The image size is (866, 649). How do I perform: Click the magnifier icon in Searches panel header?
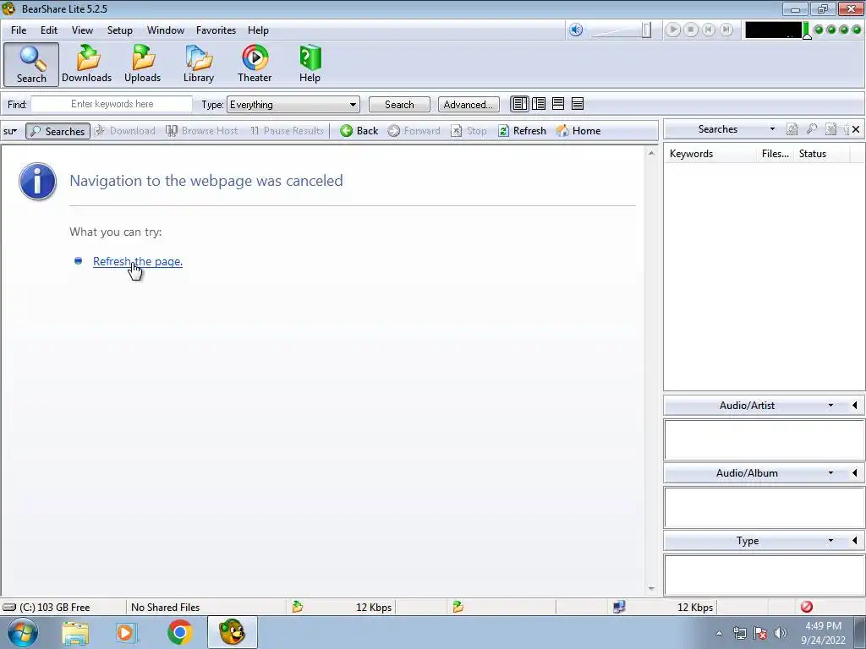point(811,129)
